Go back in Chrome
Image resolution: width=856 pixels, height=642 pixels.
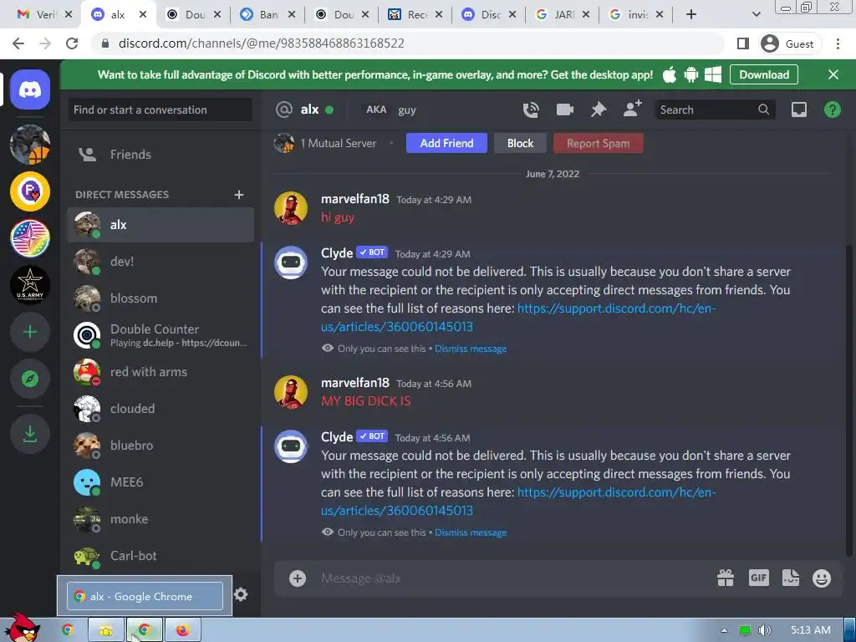pos(18,43)
